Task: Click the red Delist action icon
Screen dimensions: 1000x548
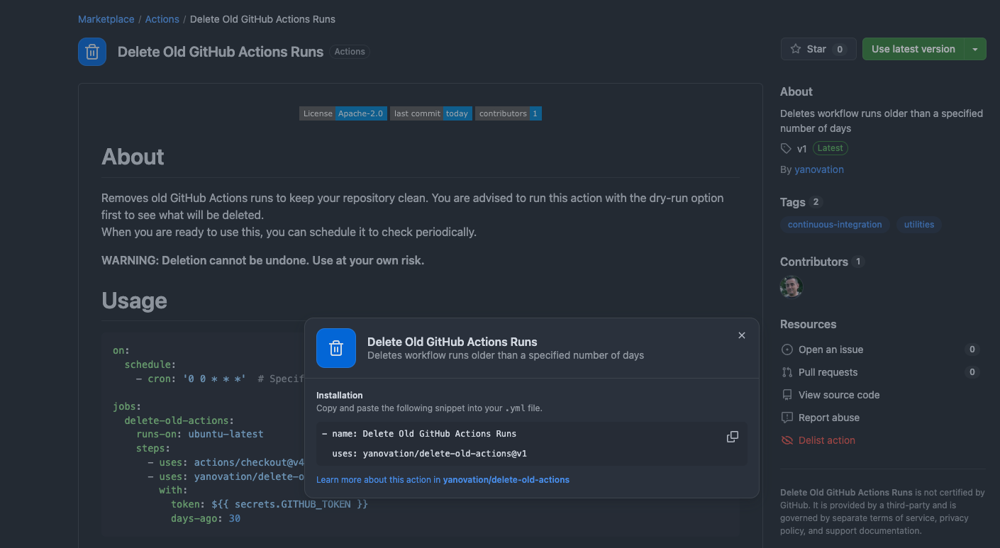Action: coord(787,440)
